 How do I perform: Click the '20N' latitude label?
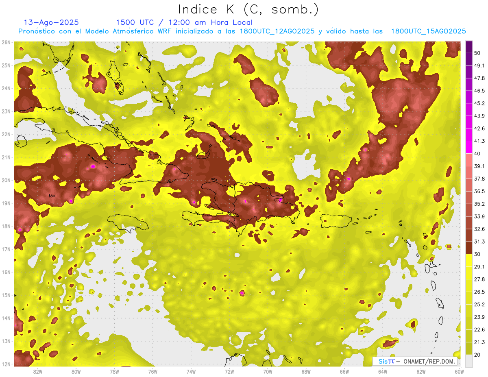click(x=7, y=180)
